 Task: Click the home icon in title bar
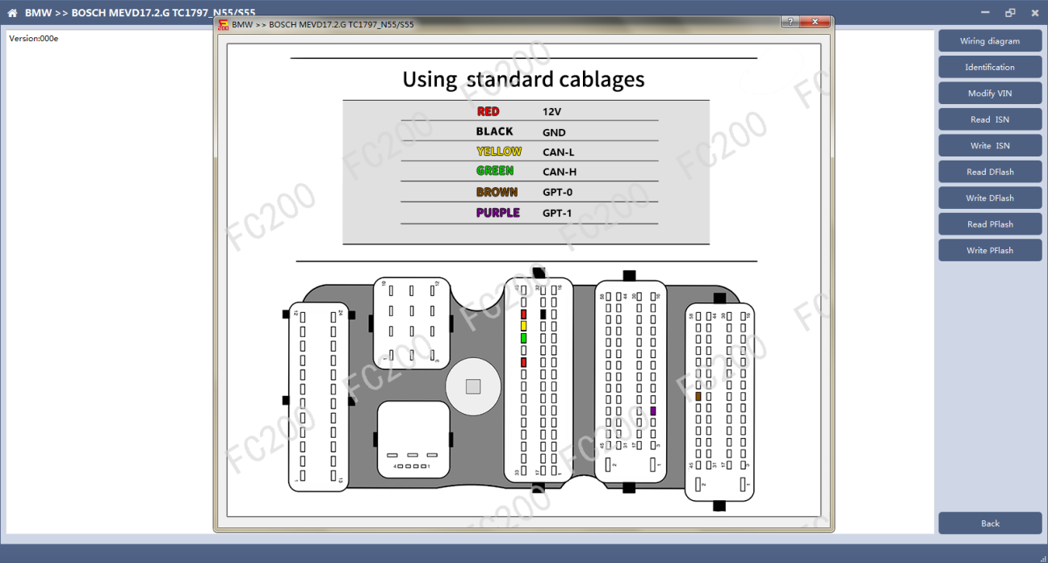tap(12, 13)
